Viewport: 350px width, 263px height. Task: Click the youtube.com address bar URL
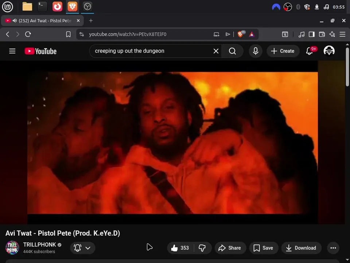point(128,34)
